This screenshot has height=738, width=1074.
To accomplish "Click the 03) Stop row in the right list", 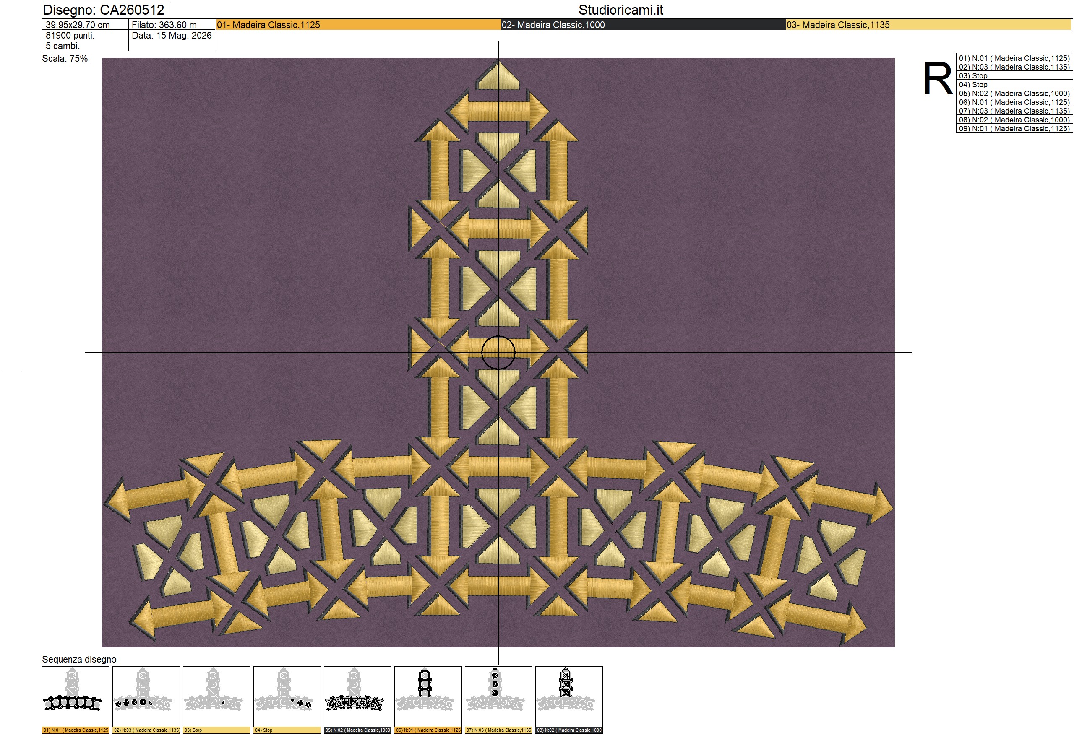I will (1014, 75).
